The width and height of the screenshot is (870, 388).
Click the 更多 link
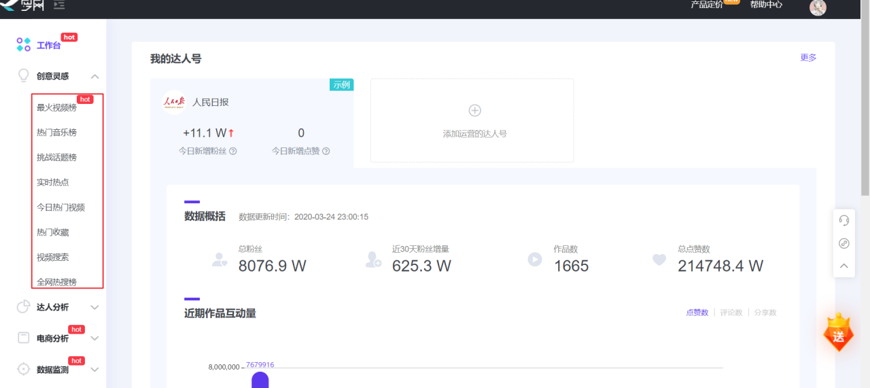[x=808, y=58]
